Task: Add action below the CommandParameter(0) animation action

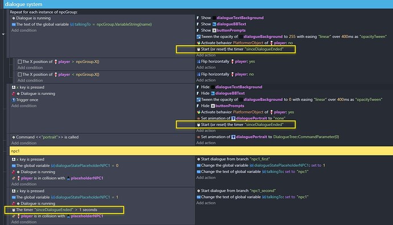Action: (x=206, y=143)
